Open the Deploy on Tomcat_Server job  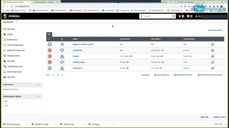tap(83, 44)
